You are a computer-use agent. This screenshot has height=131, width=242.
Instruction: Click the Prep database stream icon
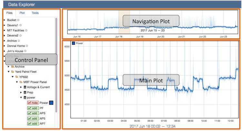pyautogui.click(x=25, y=92)
